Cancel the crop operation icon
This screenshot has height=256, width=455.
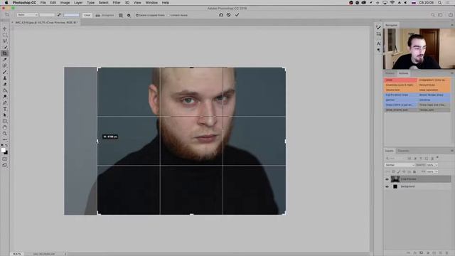229,15
